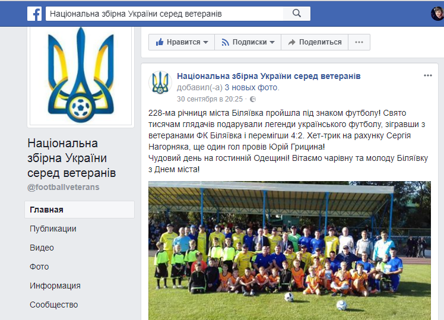The image size is (444, 320).
Task: Open the user profile avatar
Action: [437, 14]
